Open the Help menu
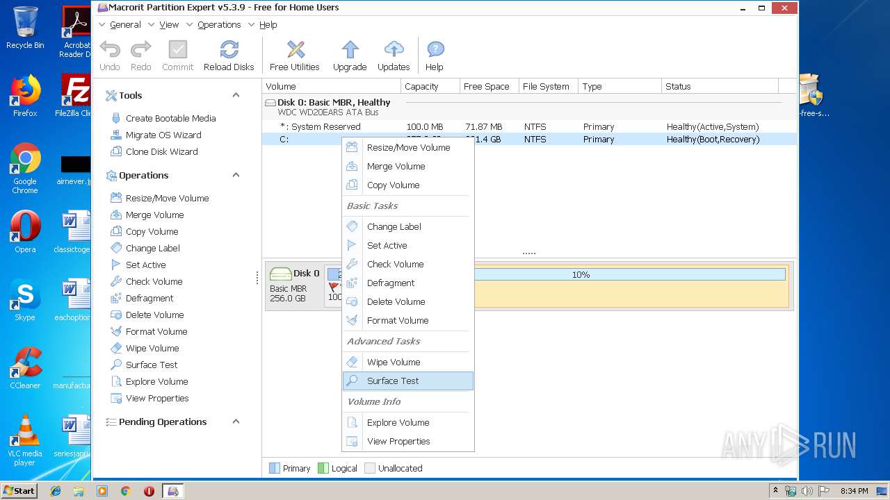This screenshot has width=890, height=500. coord(268,24)
